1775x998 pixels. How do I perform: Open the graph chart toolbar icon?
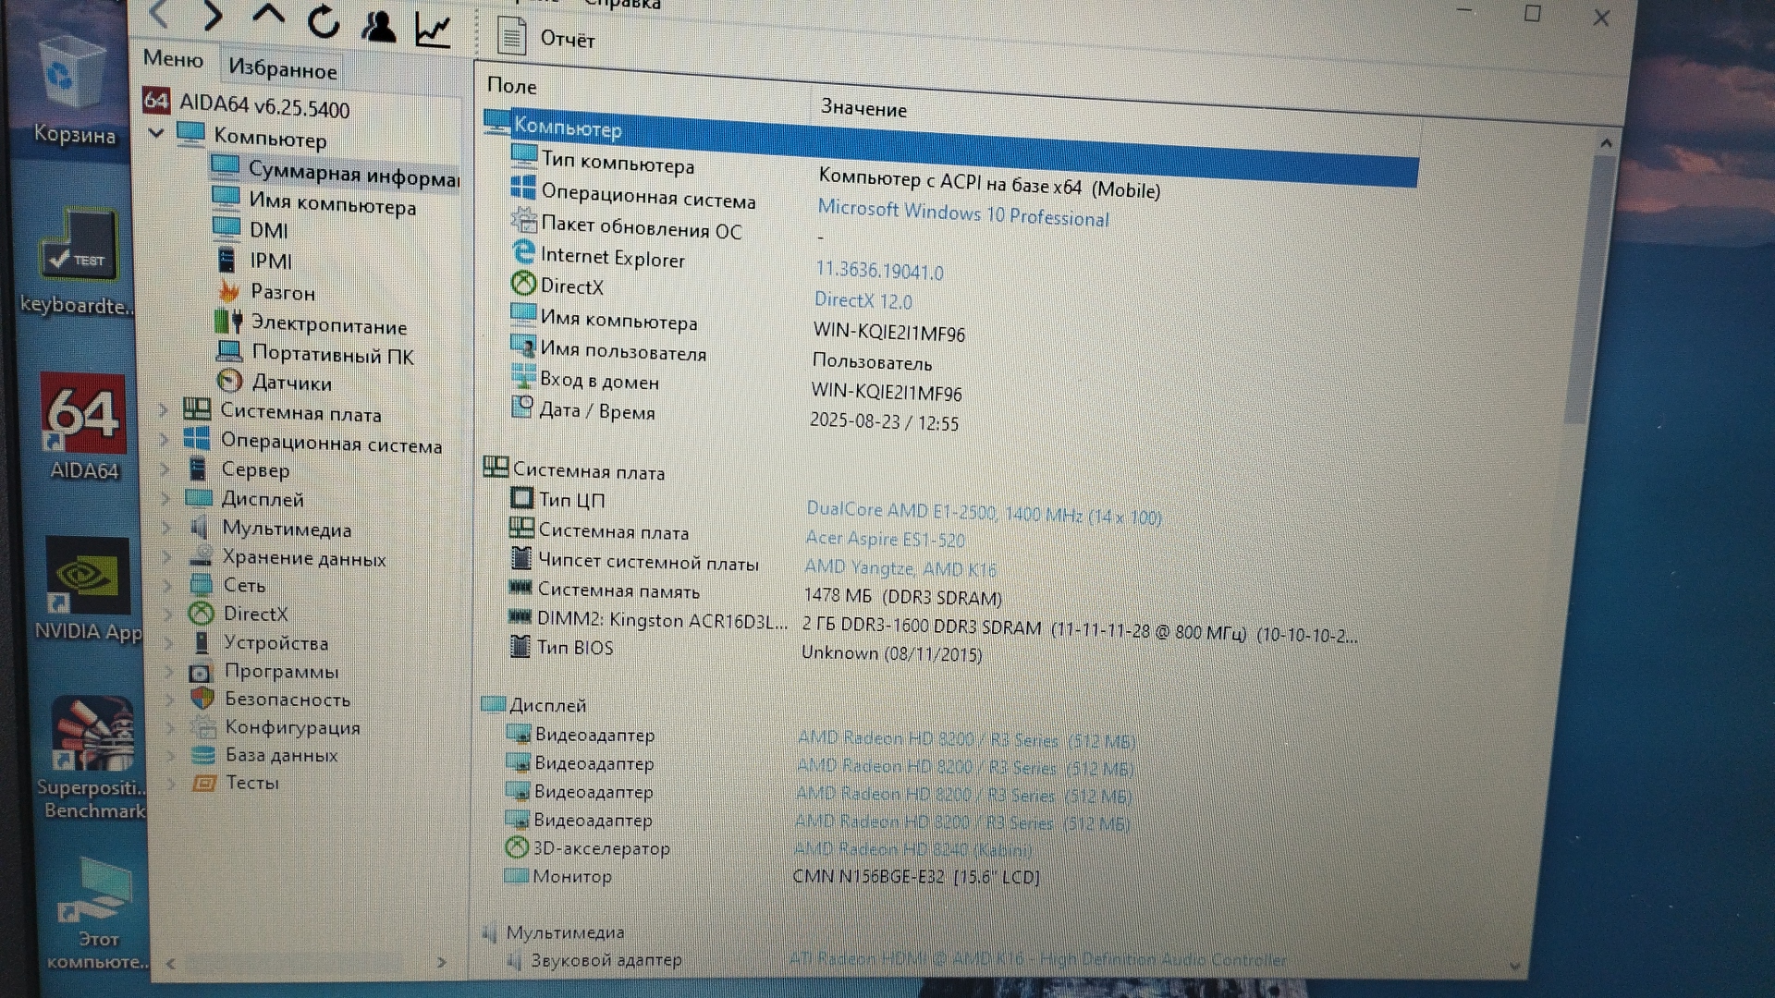tap(433, 30)
